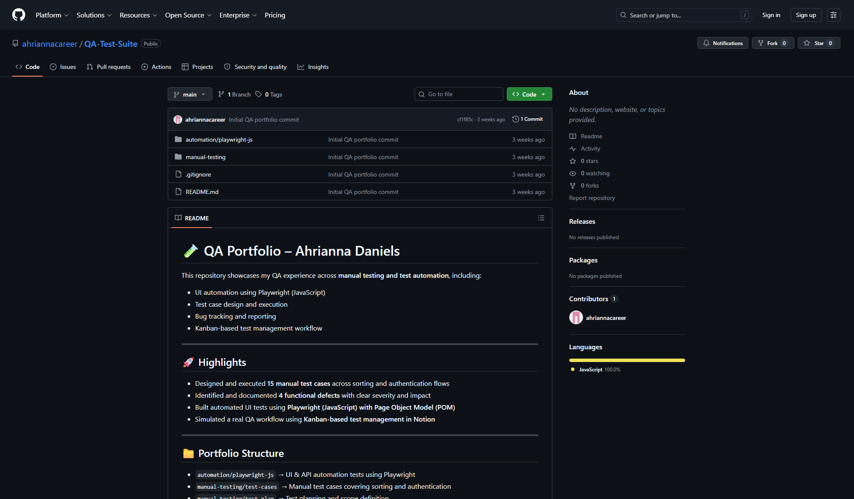Star this repository
854x499 pixels.
click(819, 43)
